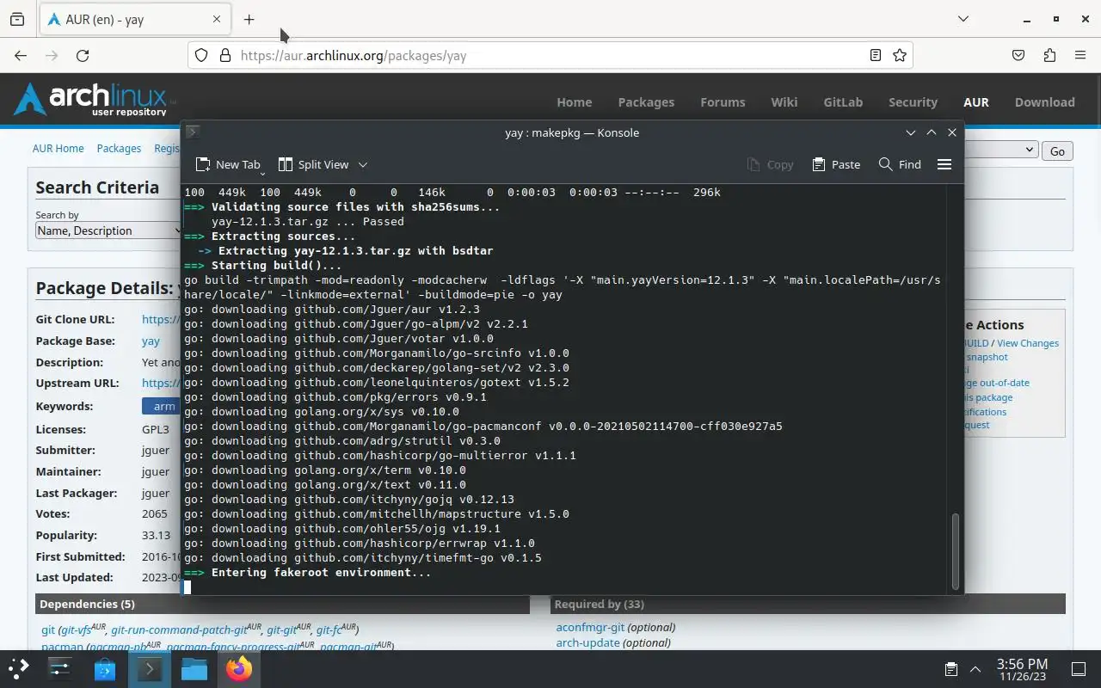1101x688 pixels.
Task: Open Konsole hamburger menu
Action: [x=944, y=164]
